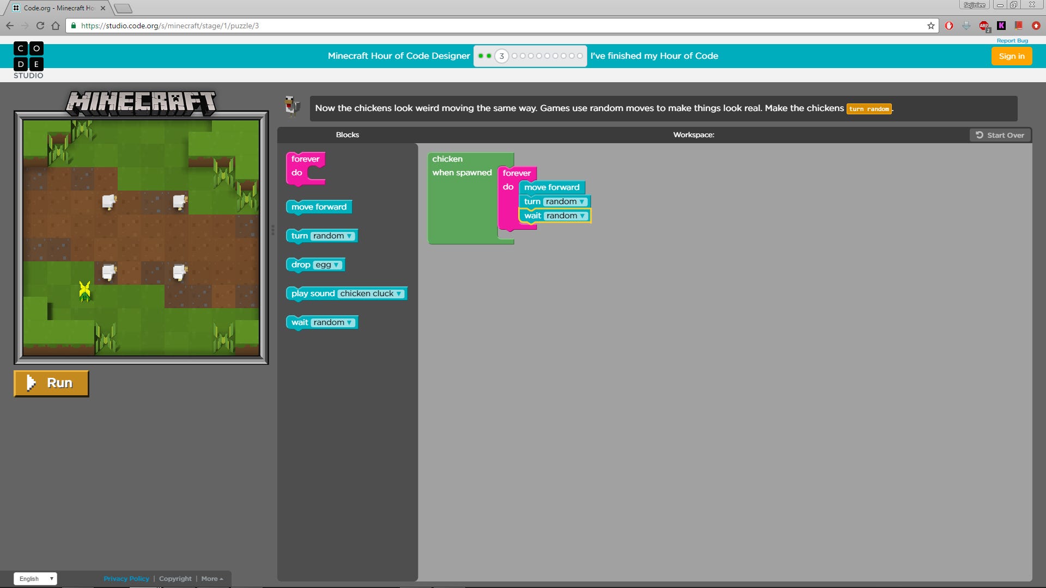
Task: Open workspace turn block random dropdown
Action: tap(565, 201)
